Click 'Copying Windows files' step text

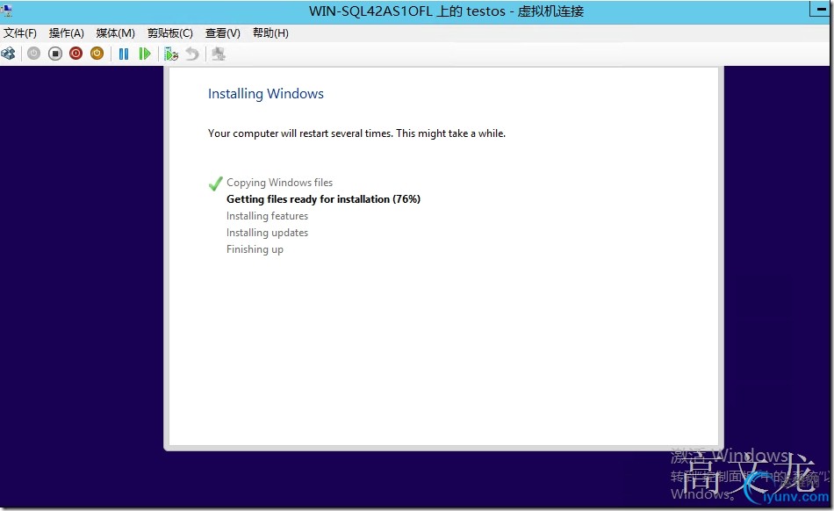click(x=280, y=183)
